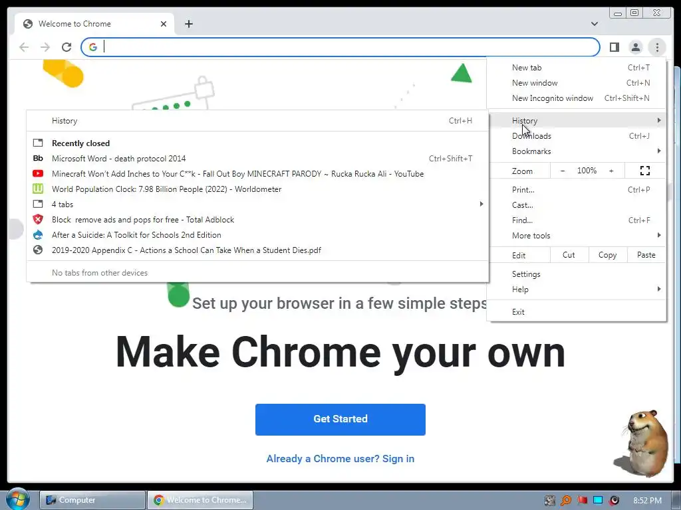Click the leftmost system tray icon

pos(550,501)
